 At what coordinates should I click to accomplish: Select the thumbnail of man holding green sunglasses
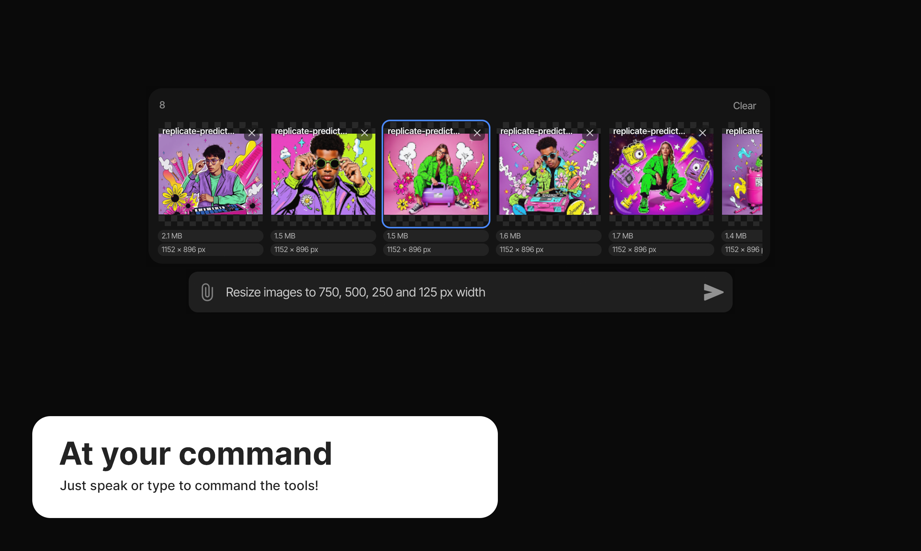(x=323, y=174)
